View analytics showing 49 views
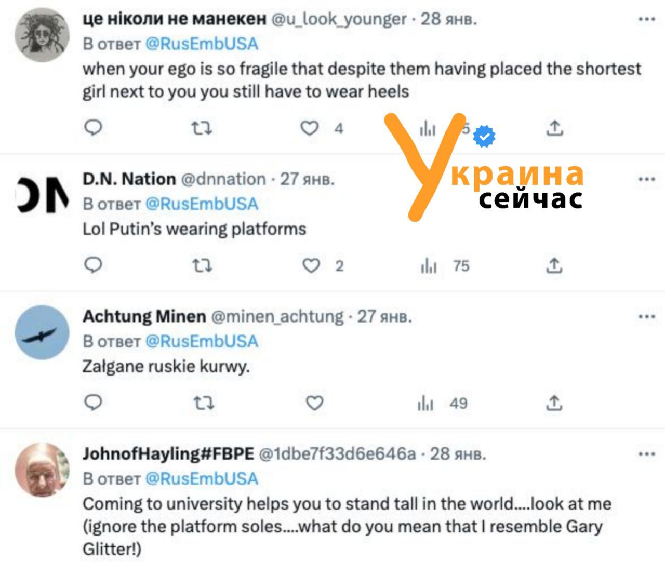Screen dimensions: 665x562 pyautogui.click(x=443, y=403)
